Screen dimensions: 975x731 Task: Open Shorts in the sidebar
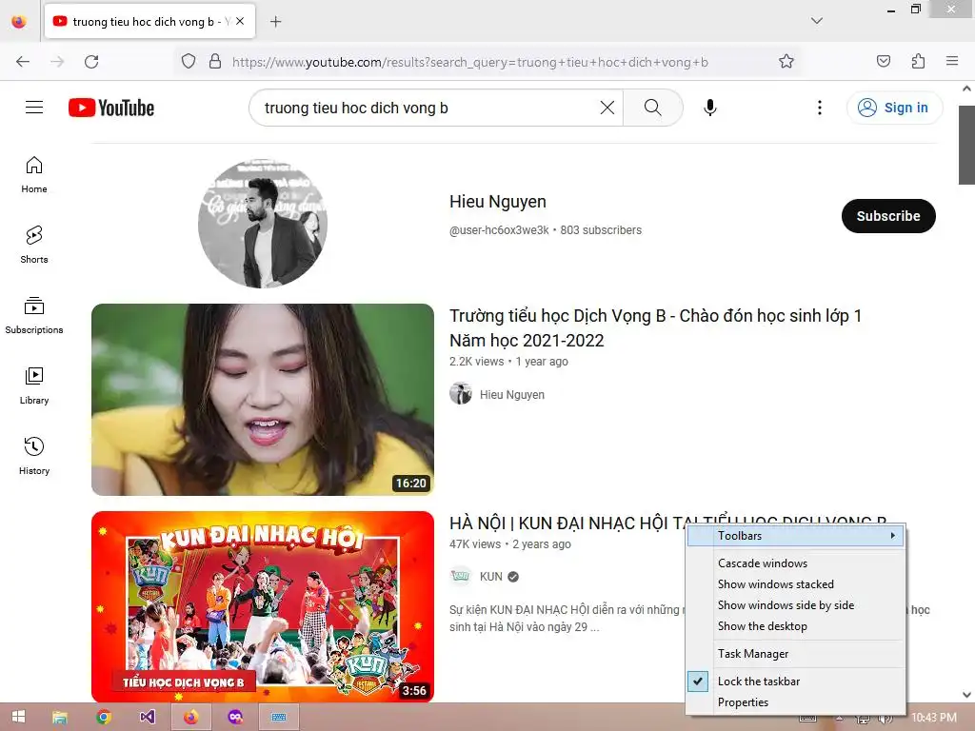point(34,245)
